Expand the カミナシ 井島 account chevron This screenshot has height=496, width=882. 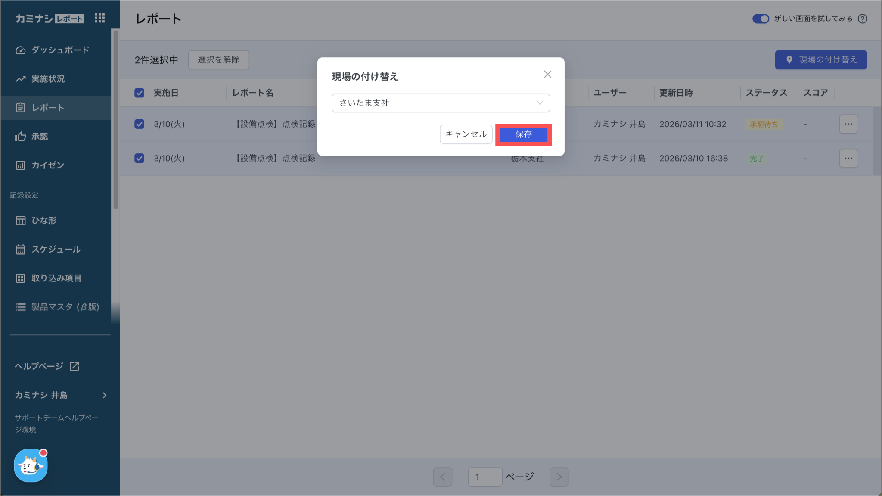104,395
